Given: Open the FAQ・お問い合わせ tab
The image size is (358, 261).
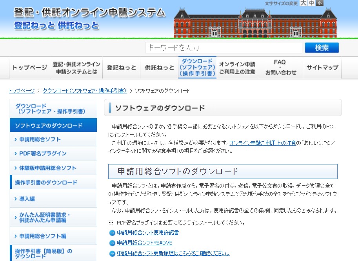Looking at the screenshot, I should pyautogui.click(x=280, y=68).
